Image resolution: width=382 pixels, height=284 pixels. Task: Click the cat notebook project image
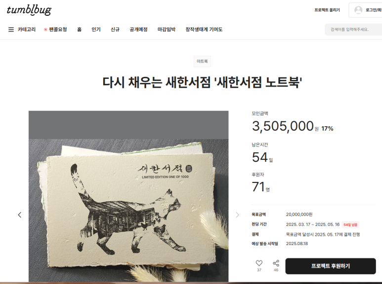pos(128,196)
